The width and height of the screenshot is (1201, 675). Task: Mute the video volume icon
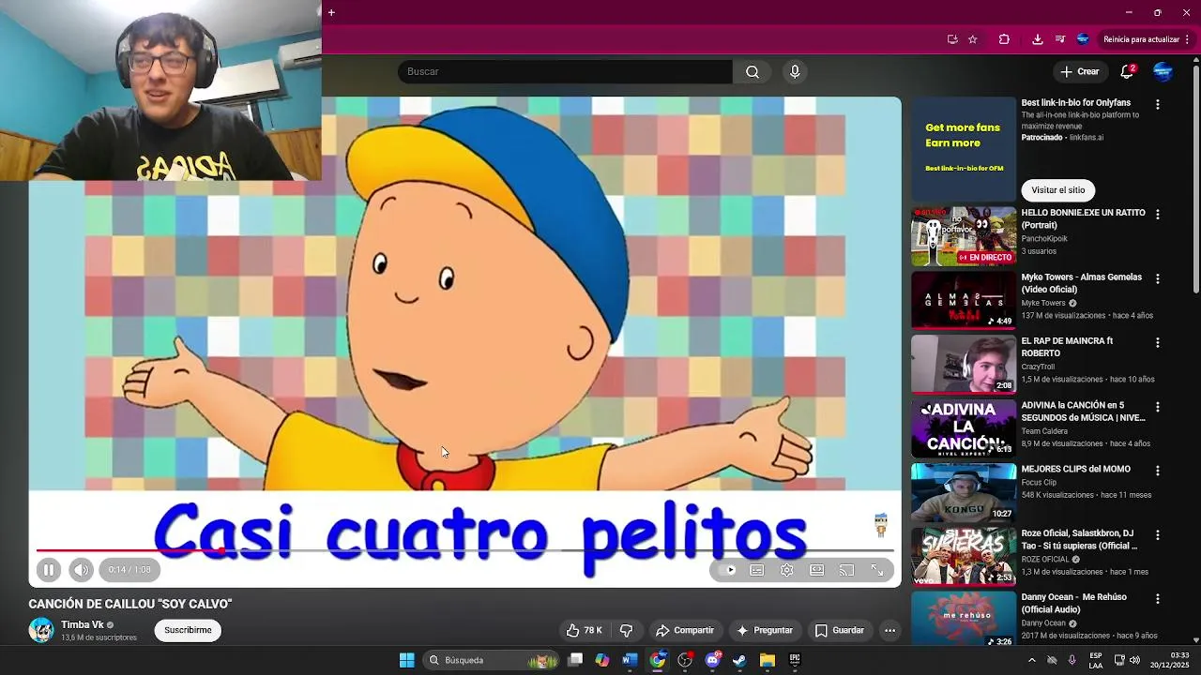point(82,570)
